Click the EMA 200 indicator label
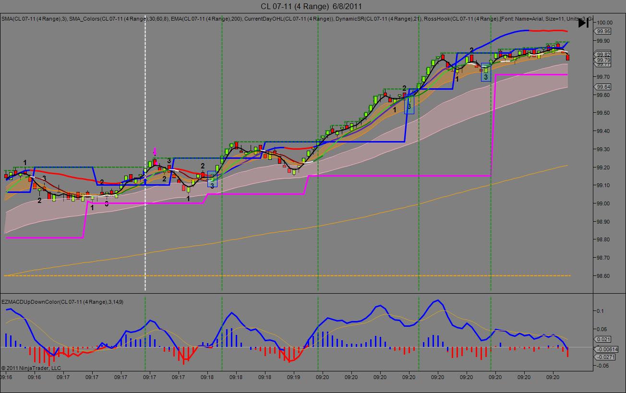The height and width of the screenshot is (393, 626). [207, 19]
